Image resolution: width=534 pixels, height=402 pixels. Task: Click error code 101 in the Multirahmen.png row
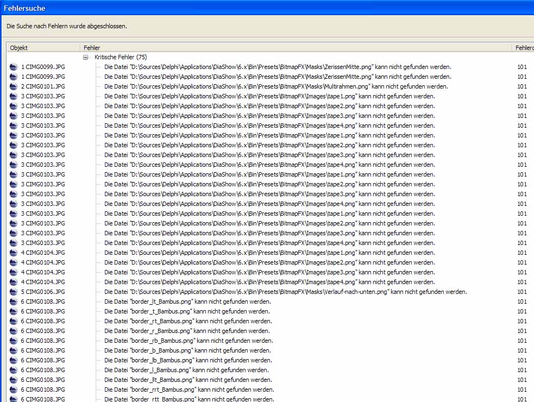coord(522,86)
